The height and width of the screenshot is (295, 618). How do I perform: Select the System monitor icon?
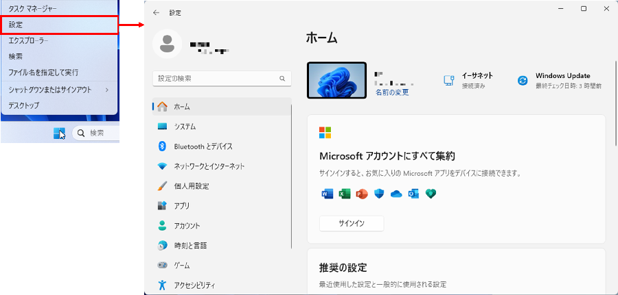click(162, 127)
